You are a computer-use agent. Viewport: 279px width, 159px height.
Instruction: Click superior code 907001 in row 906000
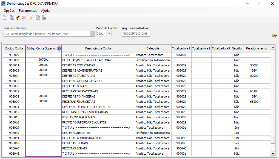pyautogui.click(x=43, y=60)
